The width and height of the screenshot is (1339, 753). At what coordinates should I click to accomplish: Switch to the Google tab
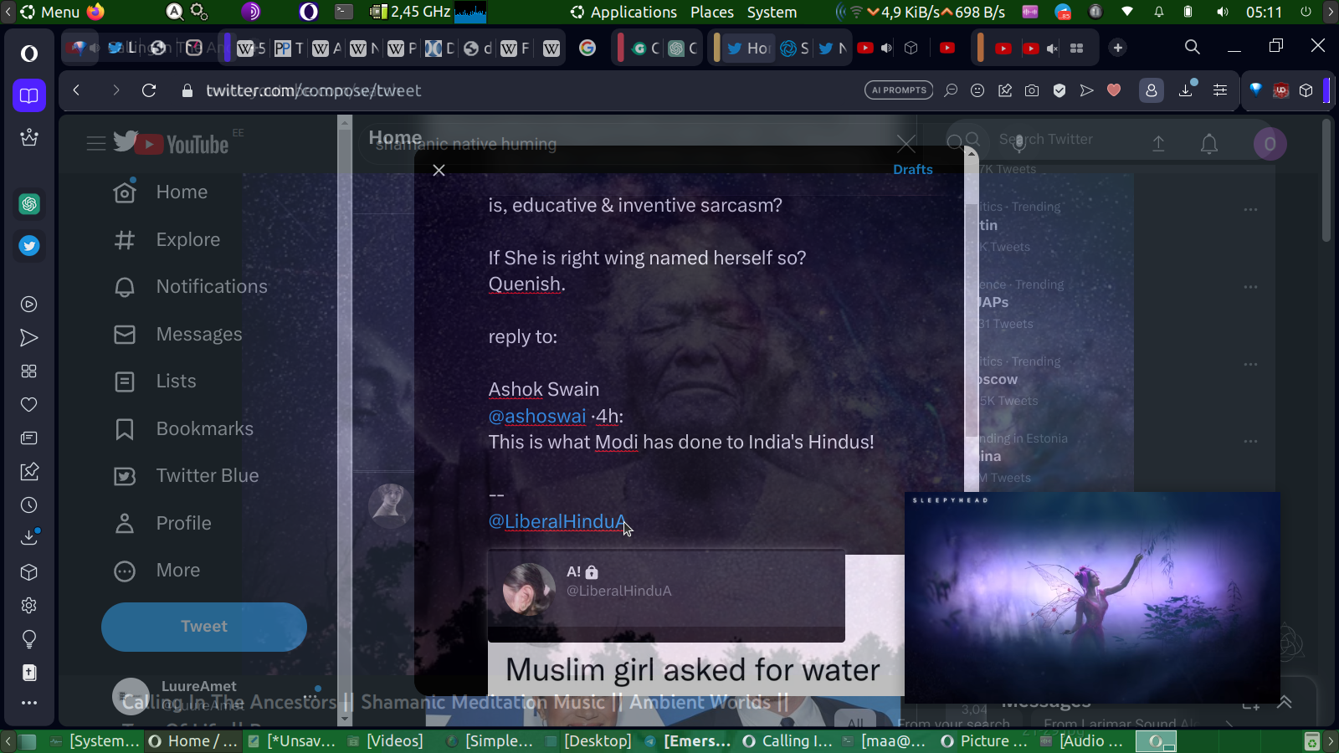pos(587,48)
